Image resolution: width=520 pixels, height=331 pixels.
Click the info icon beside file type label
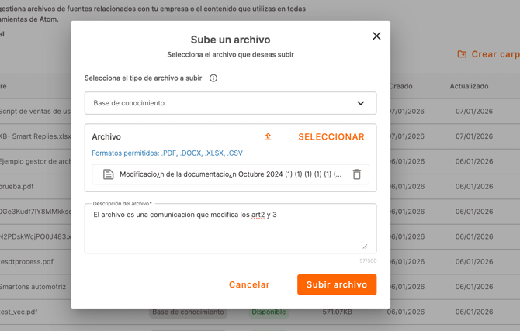(x=213, y=78)
